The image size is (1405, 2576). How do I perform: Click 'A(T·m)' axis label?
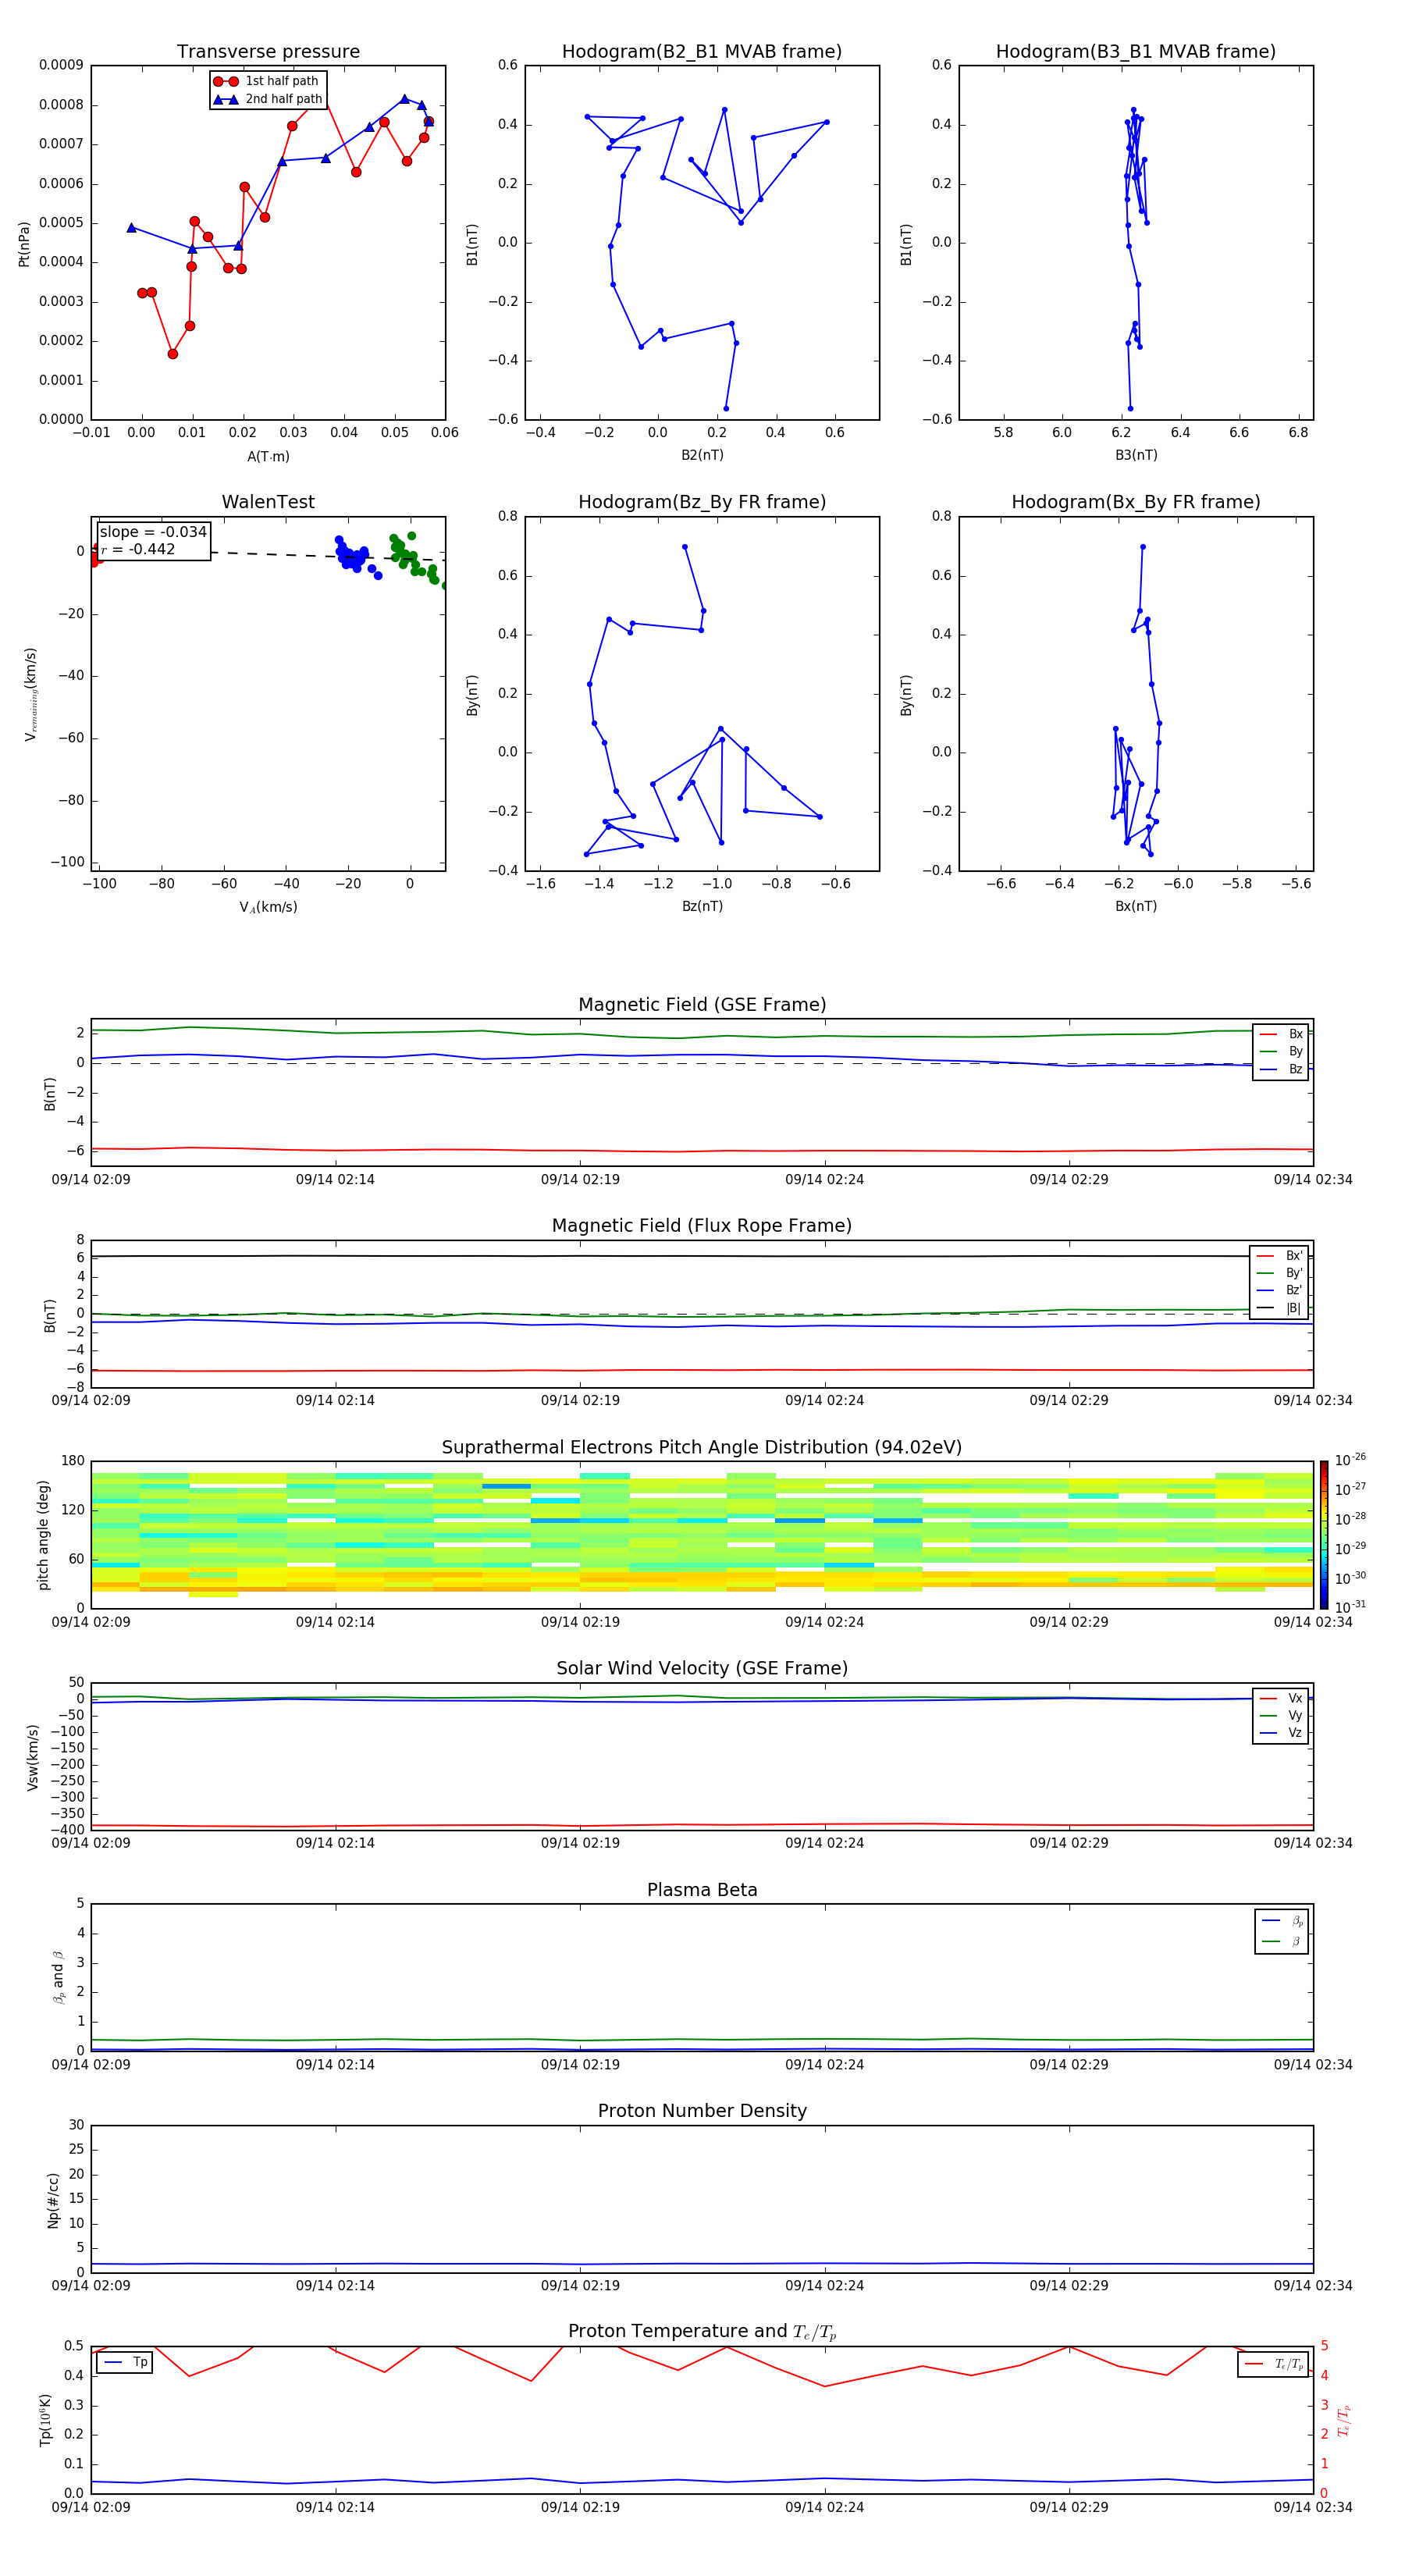tap(268, 457)
